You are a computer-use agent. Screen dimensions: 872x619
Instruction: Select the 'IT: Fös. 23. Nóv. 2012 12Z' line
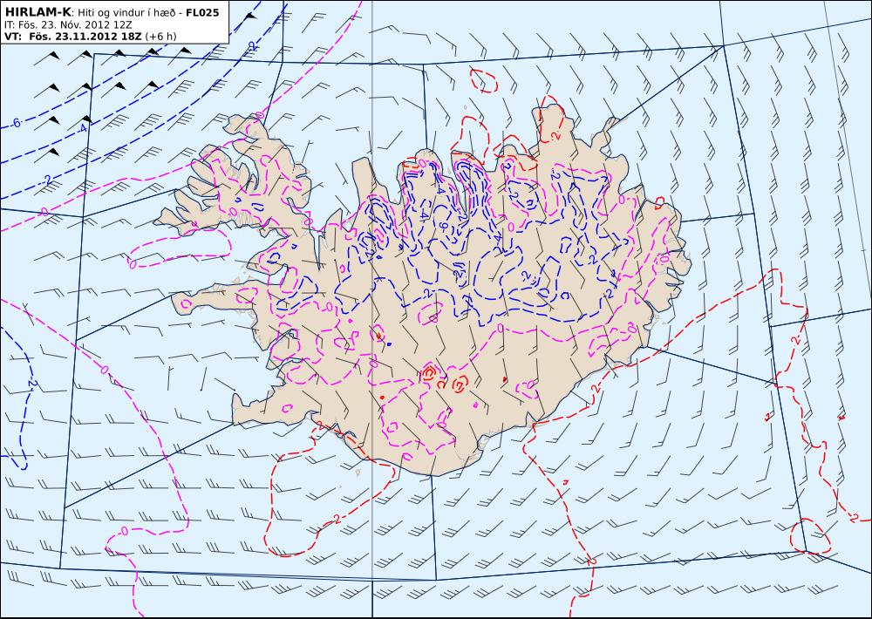click(68, 24)
